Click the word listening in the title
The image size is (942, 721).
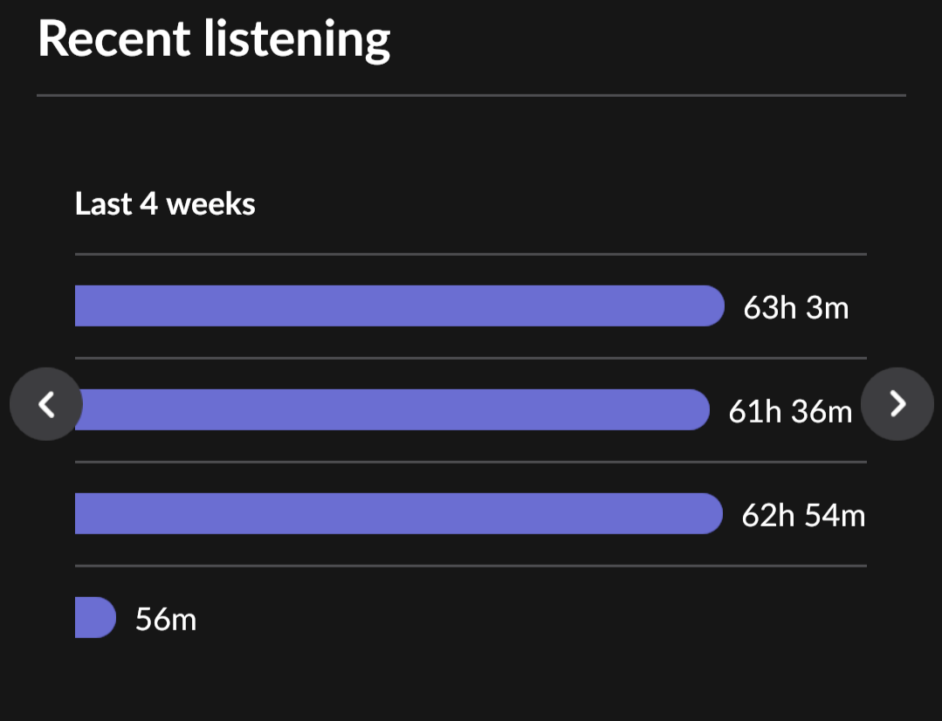click(297, 39)
